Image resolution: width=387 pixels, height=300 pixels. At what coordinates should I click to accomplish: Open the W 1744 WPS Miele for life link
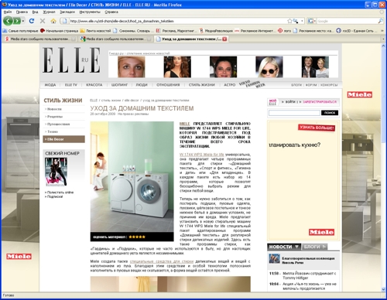(x=202, y=155)
